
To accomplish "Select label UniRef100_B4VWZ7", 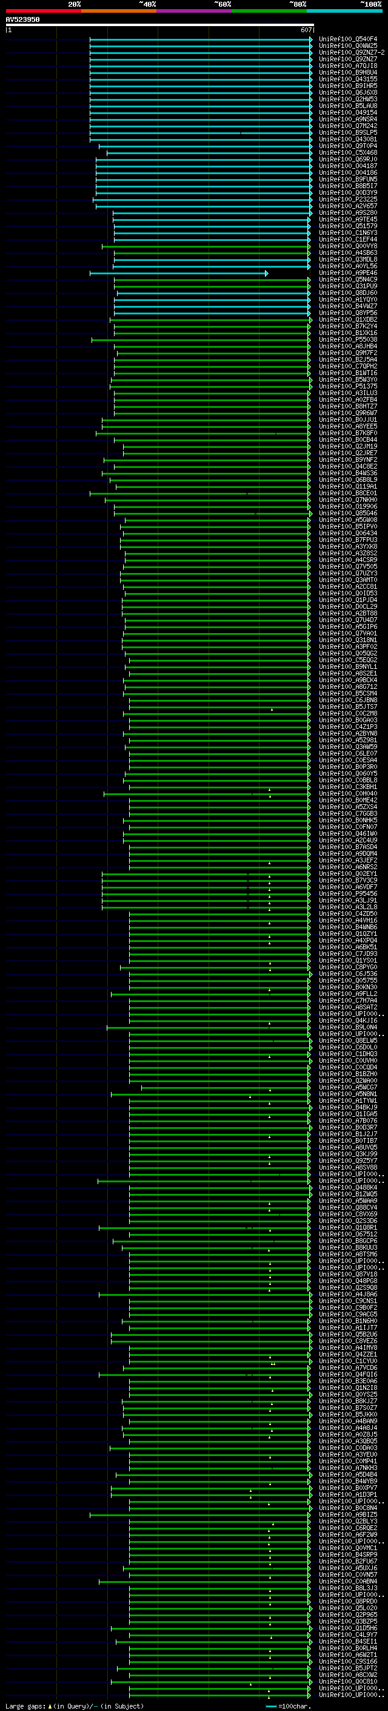I will coord(348,306).
